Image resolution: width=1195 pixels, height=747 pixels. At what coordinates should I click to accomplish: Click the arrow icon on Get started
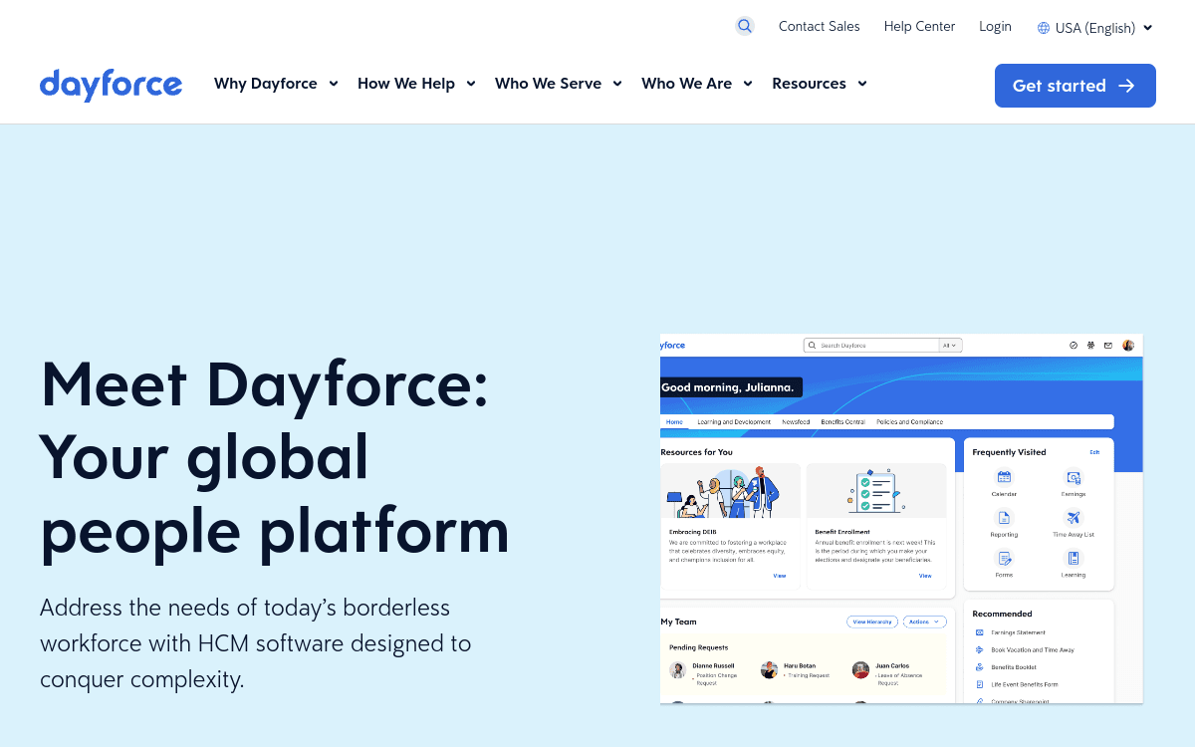tap(1126, 86)
